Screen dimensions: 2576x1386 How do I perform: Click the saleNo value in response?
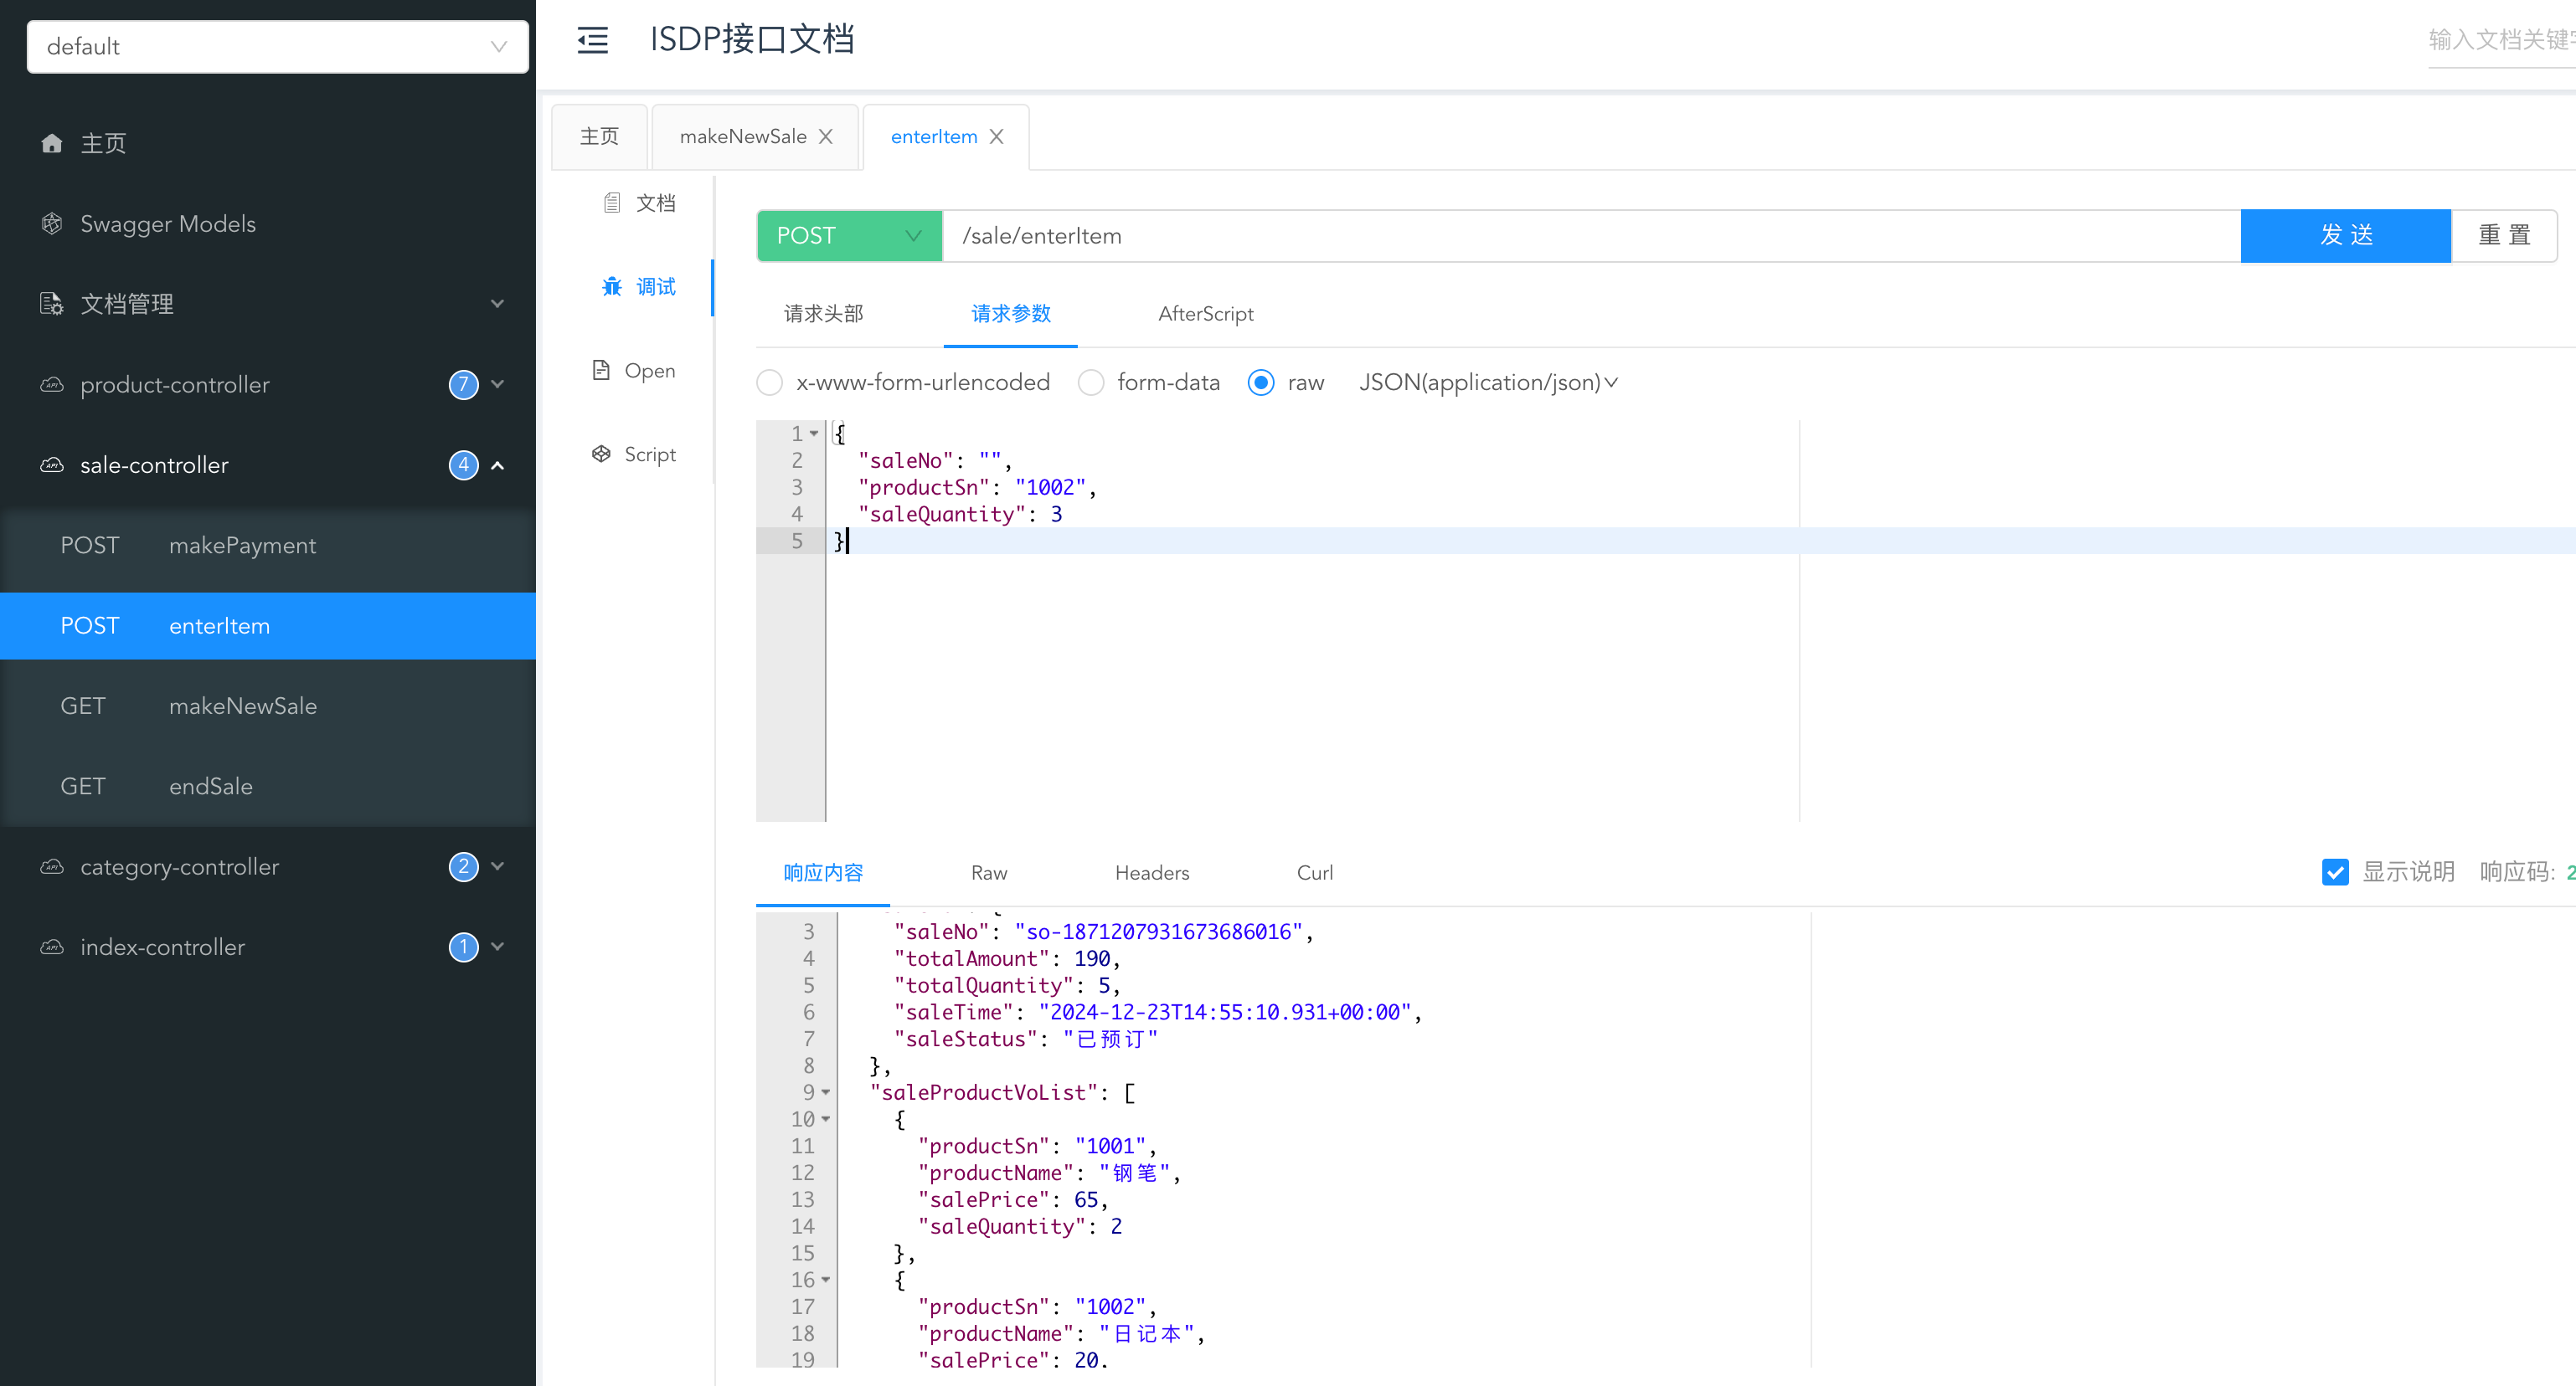click(1158, 932)
